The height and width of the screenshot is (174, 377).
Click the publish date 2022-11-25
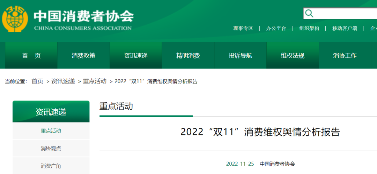pyautogui.click(x=240, y=164)
